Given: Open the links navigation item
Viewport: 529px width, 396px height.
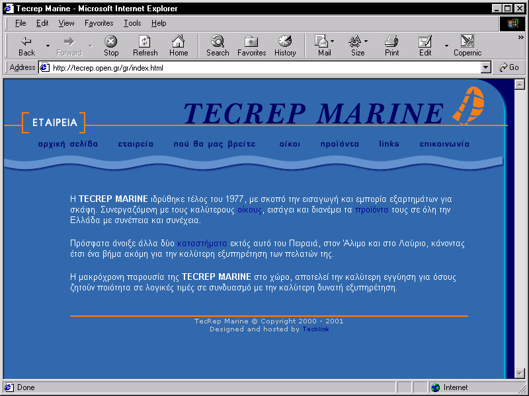Looking at the screenshot, I should pos(389,144).
